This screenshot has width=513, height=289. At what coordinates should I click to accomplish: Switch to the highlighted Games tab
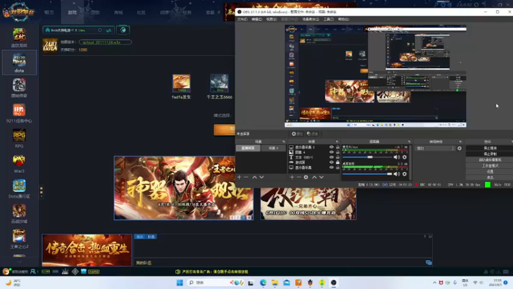click(x=72, y=12)
